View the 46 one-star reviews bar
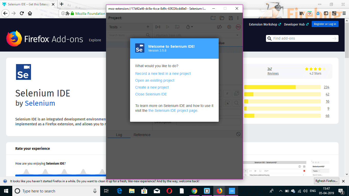The image size is (349, 196). (x=282, y=116)
